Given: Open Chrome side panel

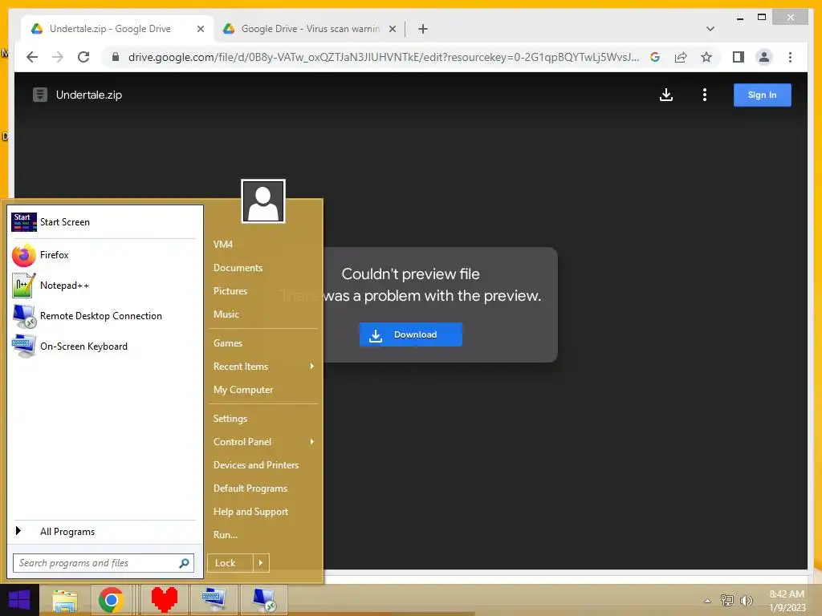Looking at the screenshot, I should (x=739, y=57).
